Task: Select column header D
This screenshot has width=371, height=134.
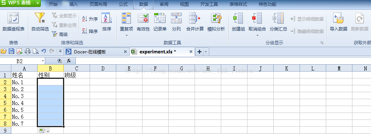Action: (103, 68)
